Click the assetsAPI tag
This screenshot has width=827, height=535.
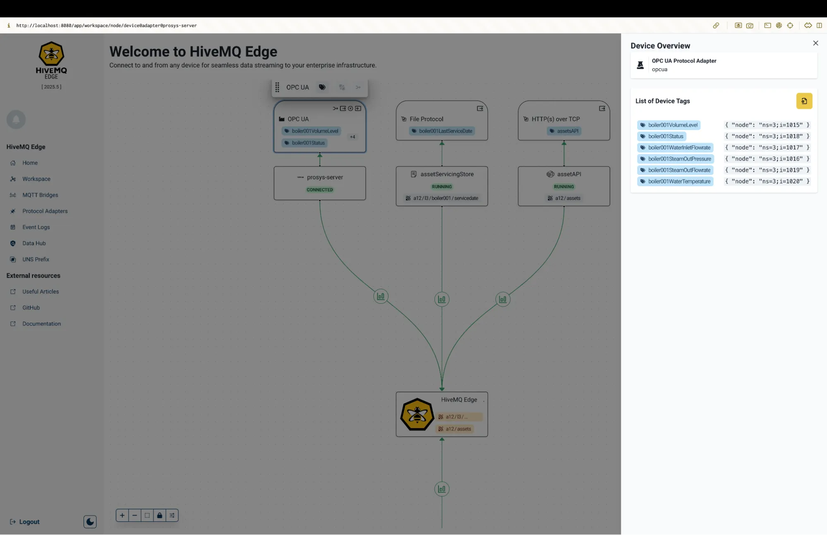tap(563, 131)
